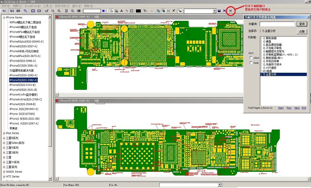This screenshot has width=311, height=188.
Task: Enable the Liked sort checkbox
Action: coord(251,58)
